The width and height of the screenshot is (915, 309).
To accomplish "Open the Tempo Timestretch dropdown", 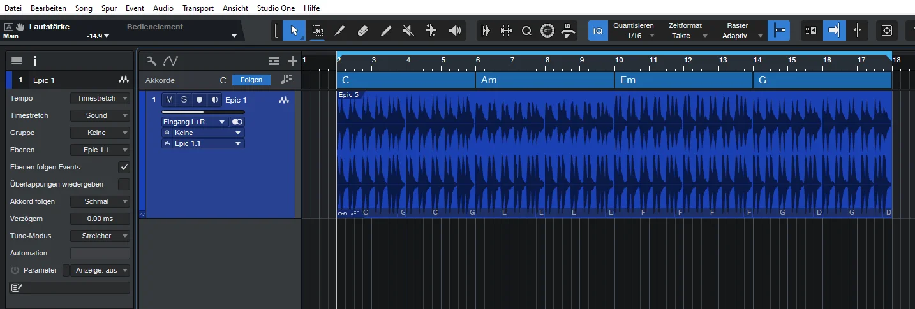I will point(100,99).
